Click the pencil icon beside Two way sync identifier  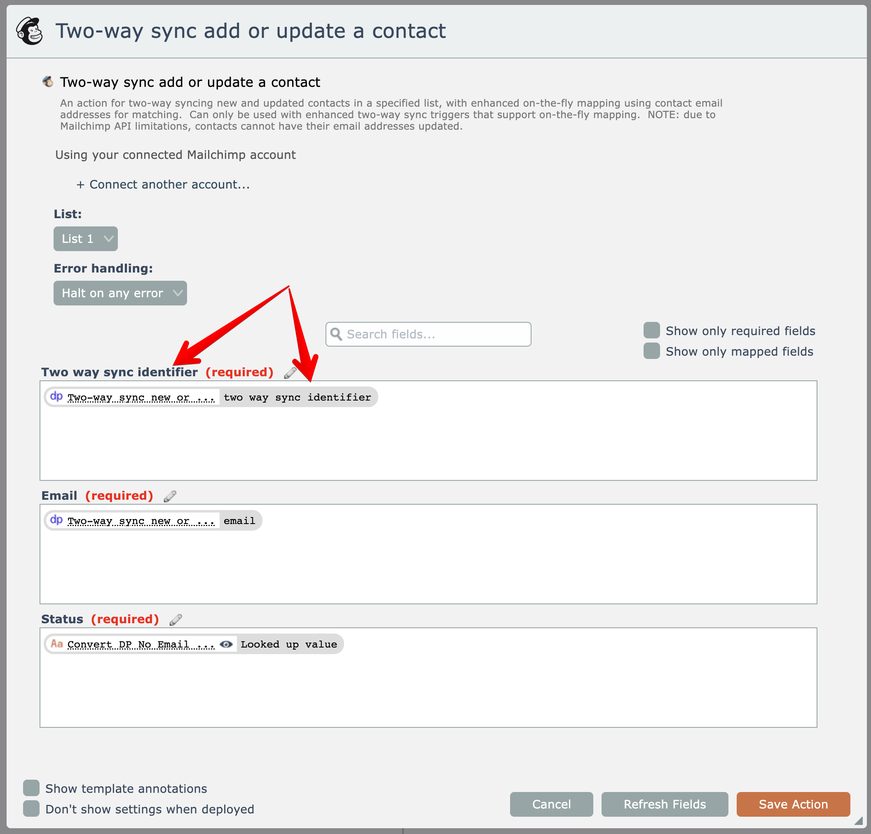(290, 373)
